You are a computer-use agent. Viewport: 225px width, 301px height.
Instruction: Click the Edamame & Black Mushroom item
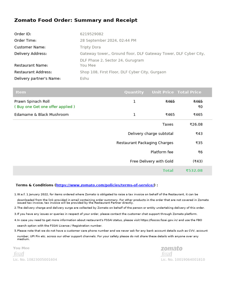point(41,115)
